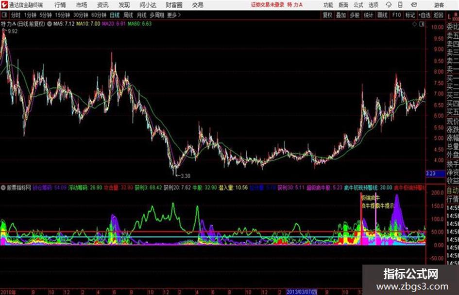Open the 功能 menu
This screenshot has height=295, width=459.
328,5
